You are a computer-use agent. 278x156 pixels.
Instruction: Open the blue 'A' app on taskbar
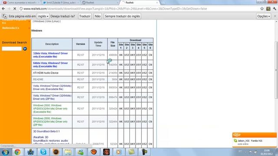coord(30,152)
